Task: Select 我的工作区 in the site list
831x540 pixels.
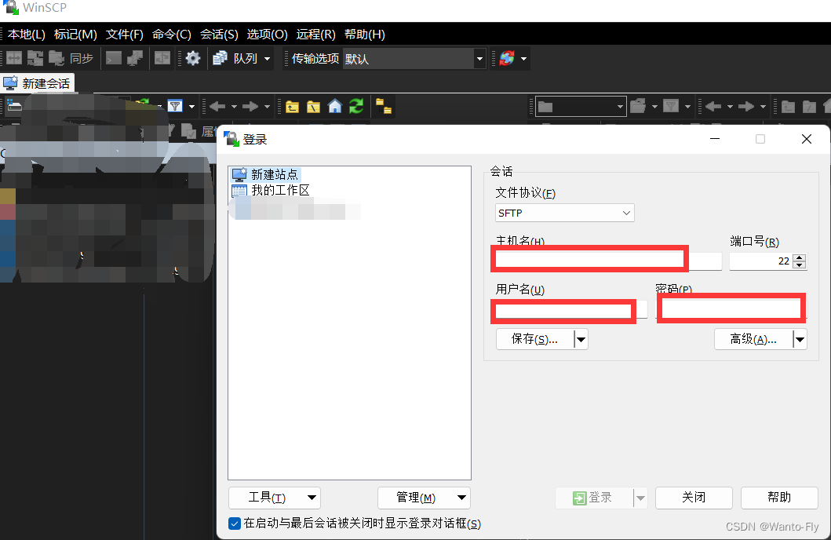Action: [271, 190]
